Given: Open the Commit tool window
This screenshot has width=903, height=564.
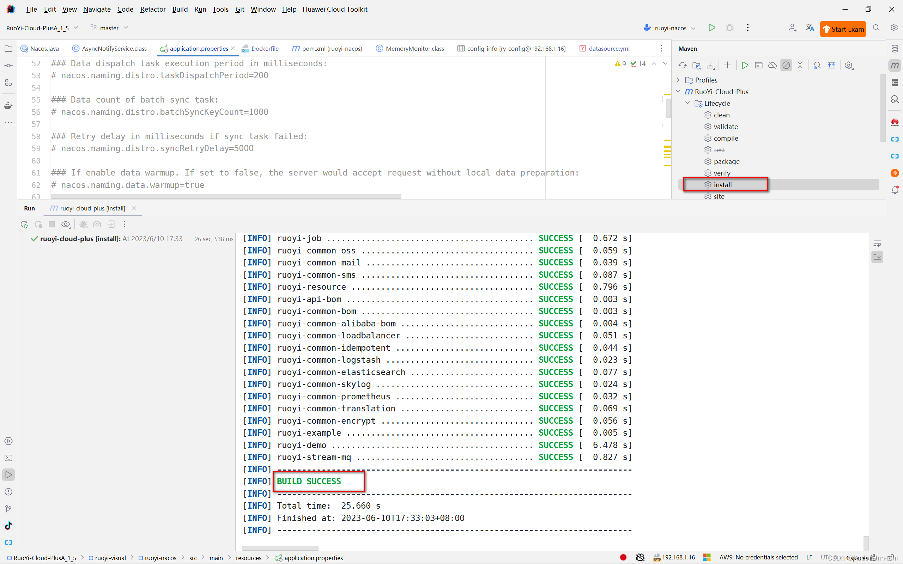Looking at the screenshot, I should pyautogui.click(x=8, y=66).
